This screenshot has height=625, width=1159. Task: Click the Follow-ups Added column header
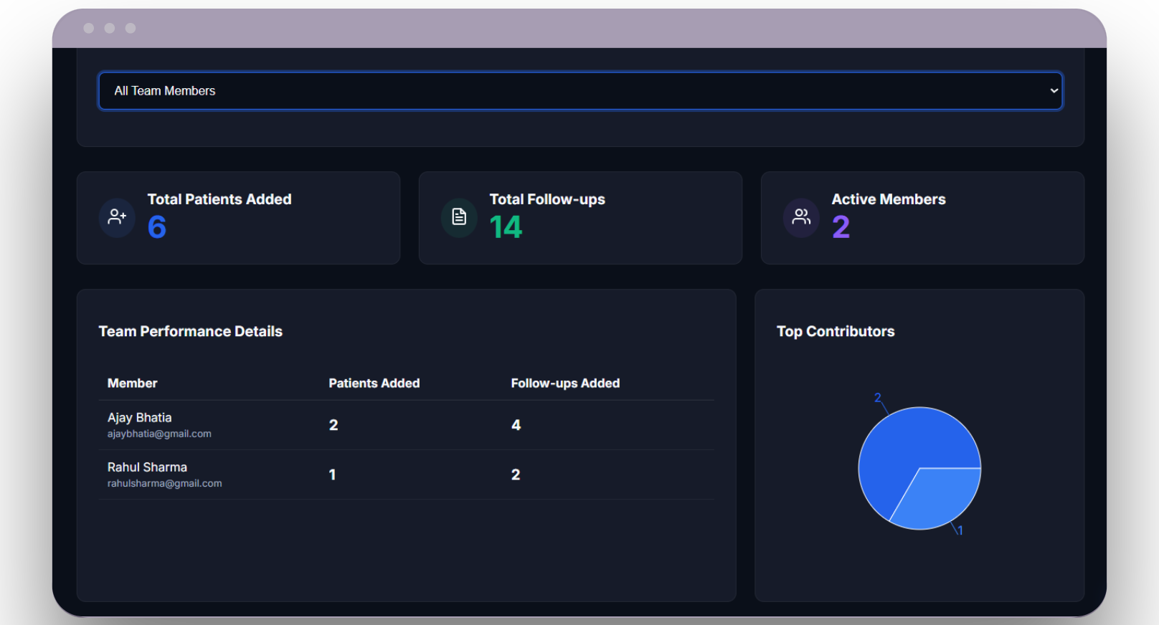click(x=565, y=383)
